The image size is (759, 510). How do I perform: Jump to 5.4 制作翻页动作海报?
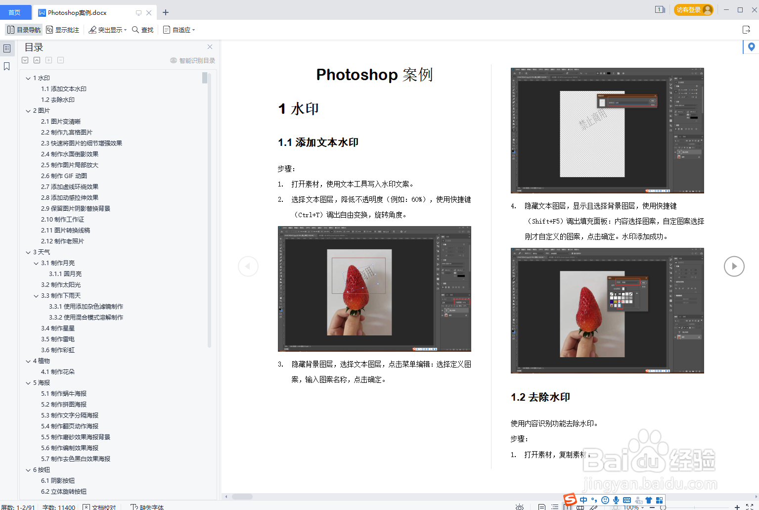70,426
